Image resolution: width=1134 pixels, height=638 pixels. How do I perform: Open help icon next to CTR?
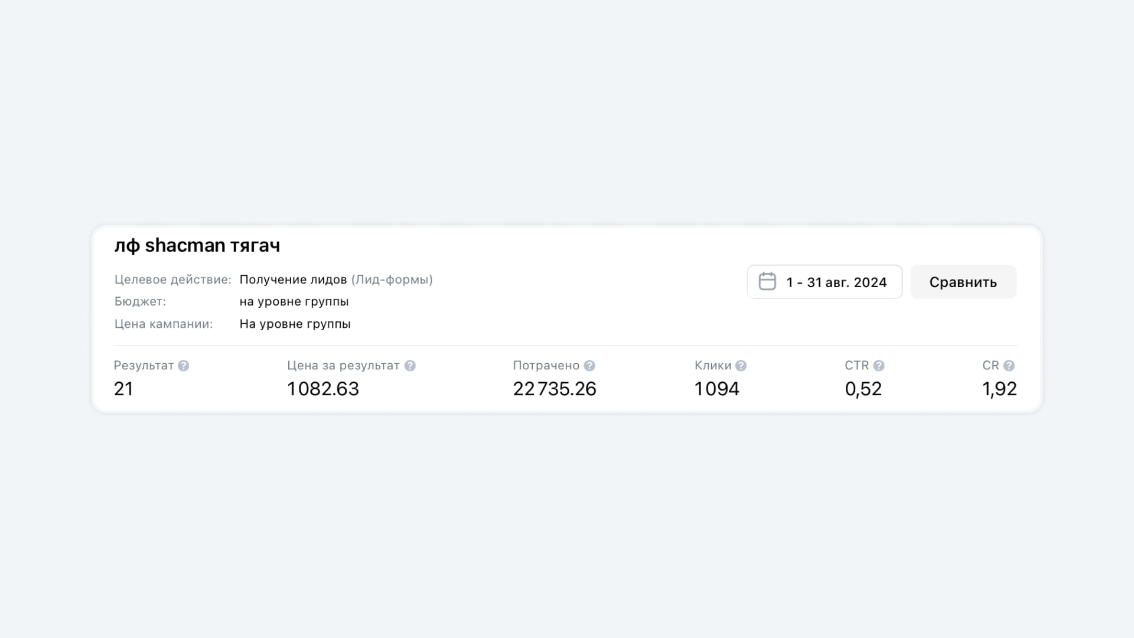click(x=879, y=366)
